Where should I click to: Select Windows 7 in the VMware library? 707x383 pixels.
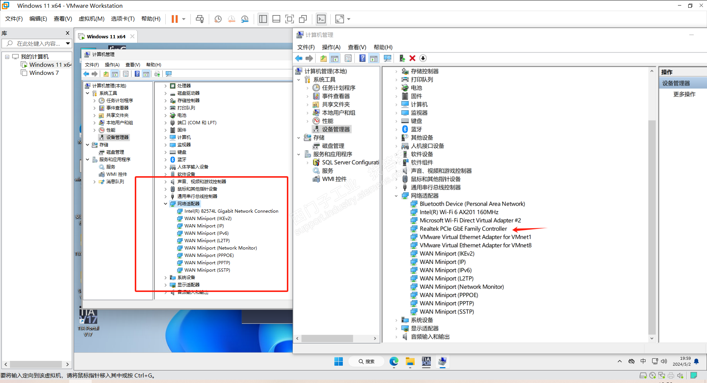click(44, 73)
